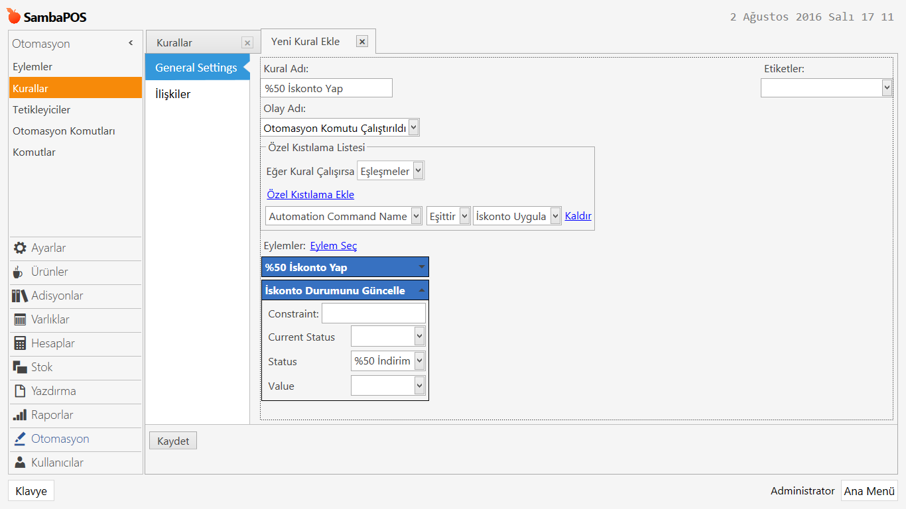Open Otomasyon Komutları in the sidebar
Image resolution: width=906 pixels, height=509 pixels.
(76, 131)
